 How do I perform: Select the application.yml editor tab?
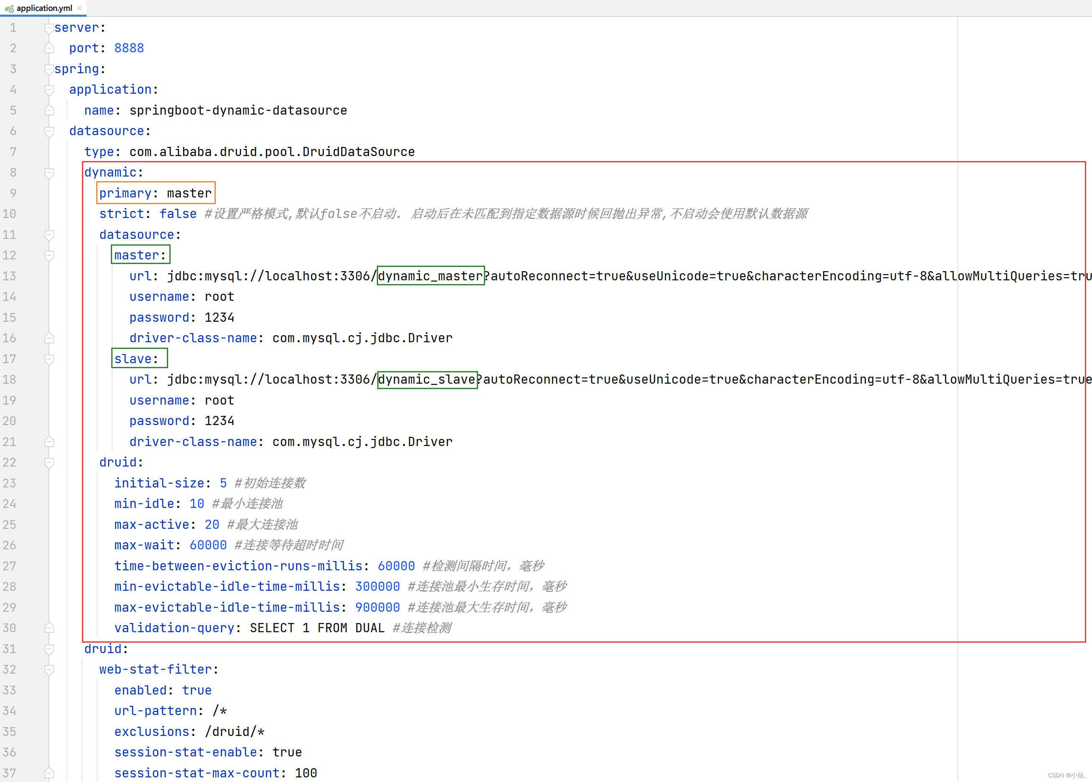click(44, 8)
